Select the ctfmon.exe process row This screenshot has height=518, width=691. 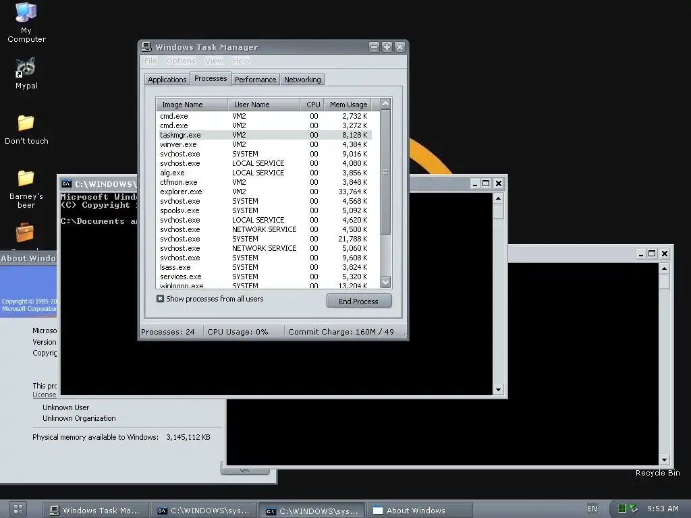coord(265,182)
